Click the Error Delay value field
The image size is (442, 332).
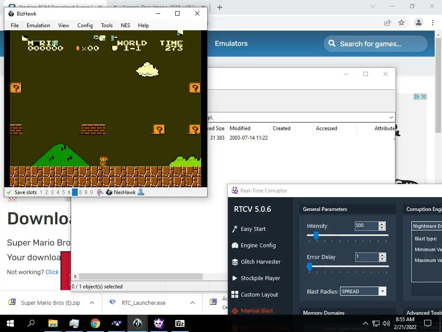click(x=366, y=257)
